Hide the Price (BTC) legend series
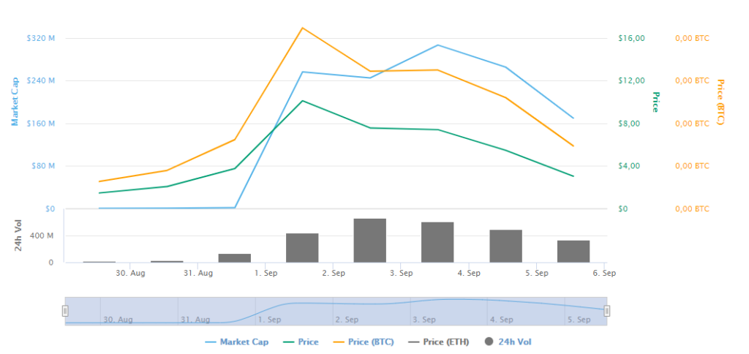 point(363,342)
